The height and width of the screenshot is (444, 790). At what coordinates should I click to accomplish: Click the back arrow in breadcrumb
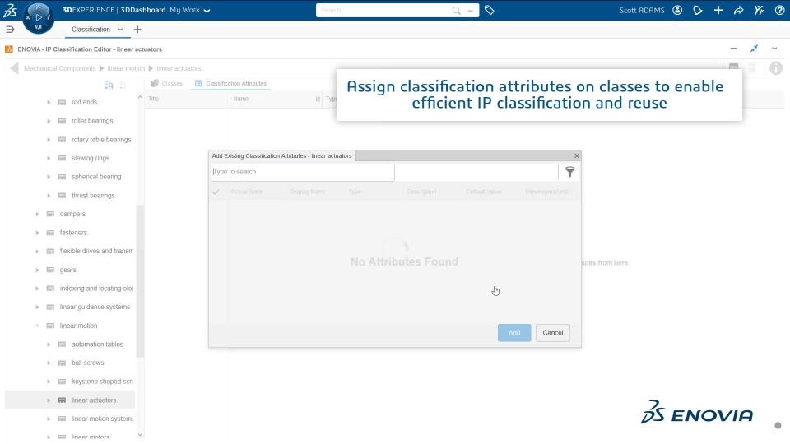pos(14,68)
